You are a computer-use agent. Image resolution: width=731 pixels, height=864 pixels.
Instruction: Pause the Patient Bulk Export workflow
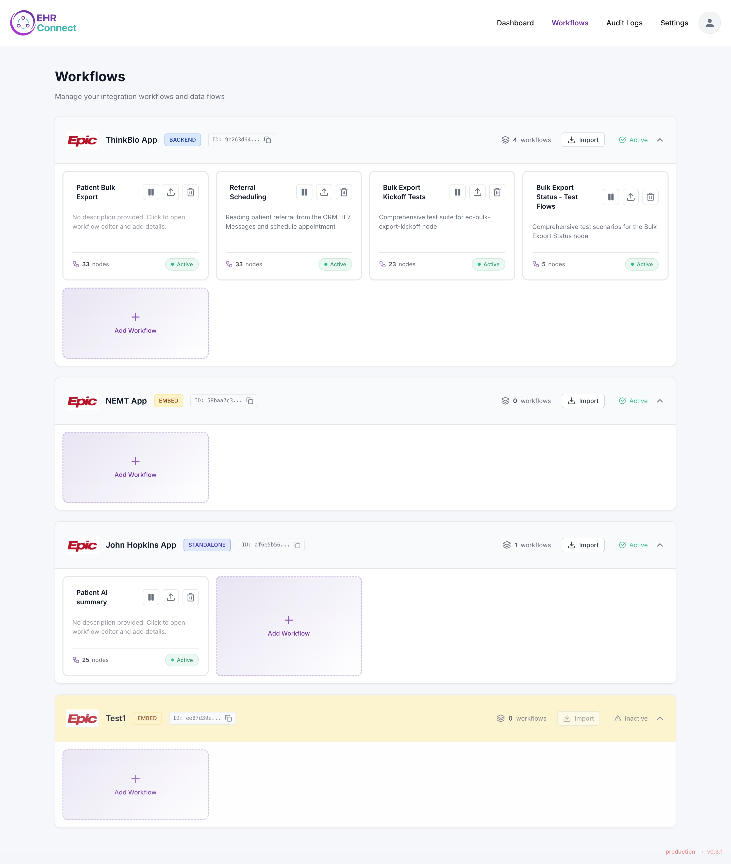tap(151, 192)
